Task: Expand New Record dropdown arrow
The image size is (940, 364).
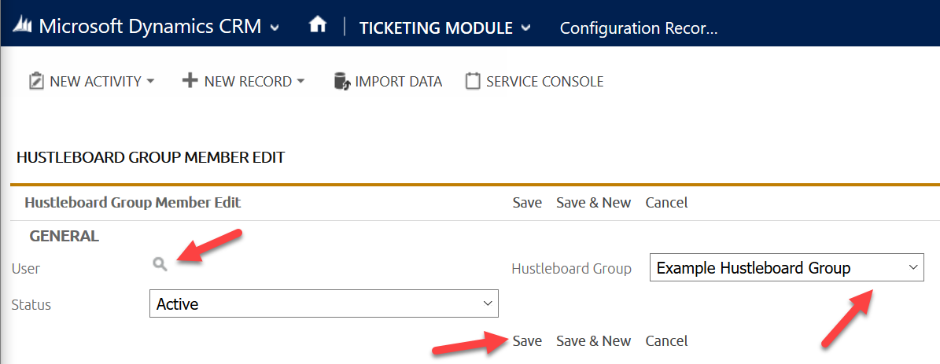Action: click(301, 81)
